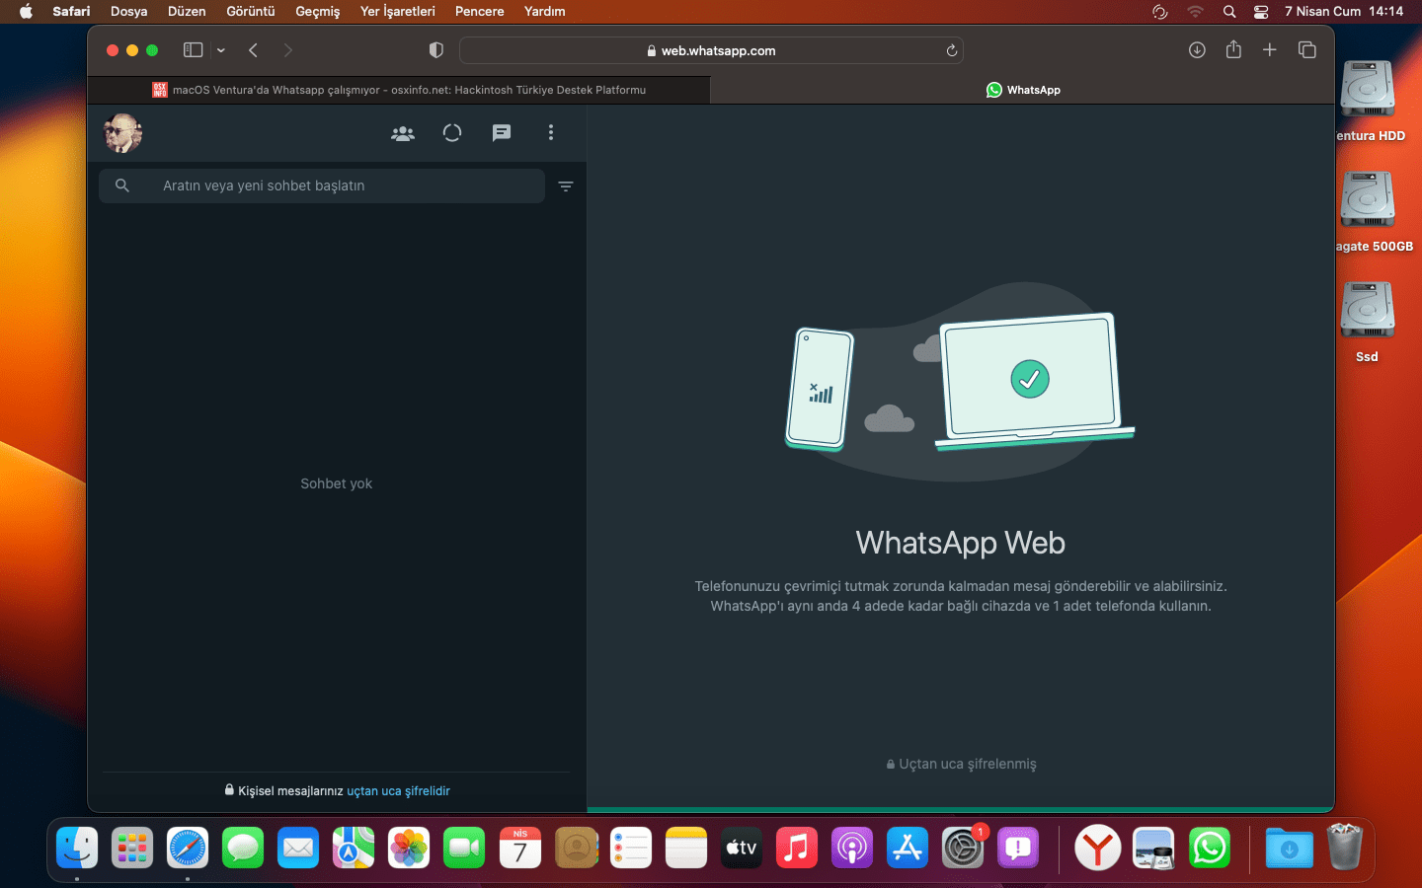Switch to the osxinfo.net tab
The image size is (1422, 888).
coord(399,90)
